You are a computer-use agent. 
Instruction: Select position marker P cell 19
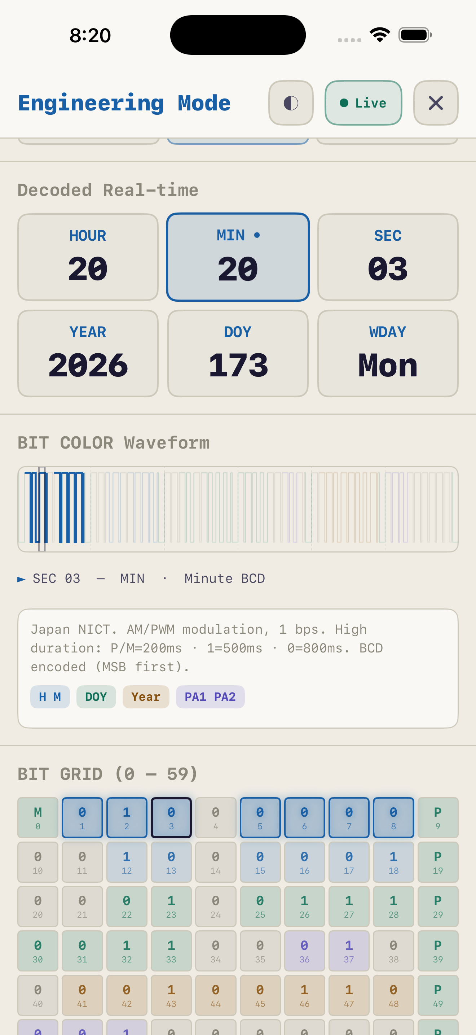coord(438,862)
